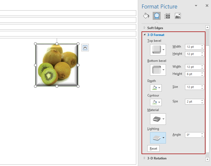
Task: Open the Top bevel preset dropdown
Action: pyautogui.click(x=158, y=50)
